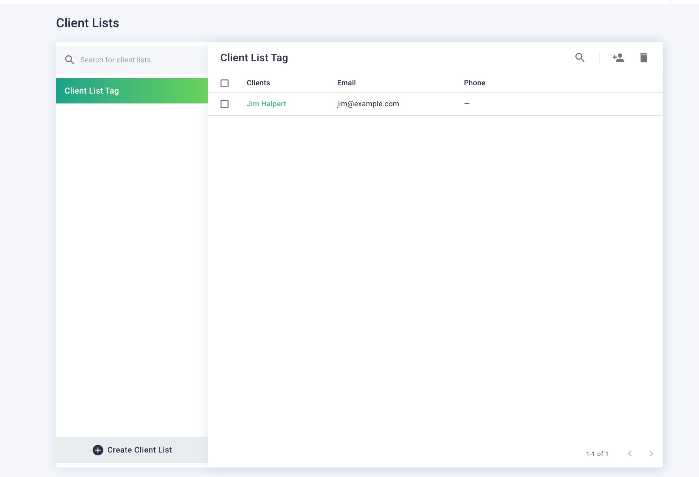This screenshot has width=699, height=477.
Task: Click the Clients column header
Action: point(258,83)
